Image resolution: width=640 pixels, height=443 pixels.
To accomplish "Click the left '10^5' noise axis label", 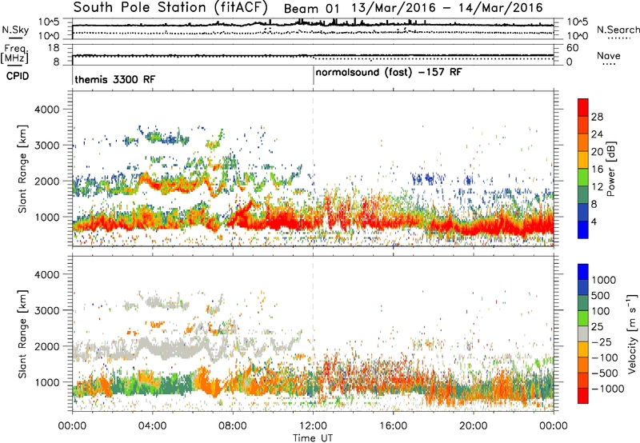I will pos(49,22).
